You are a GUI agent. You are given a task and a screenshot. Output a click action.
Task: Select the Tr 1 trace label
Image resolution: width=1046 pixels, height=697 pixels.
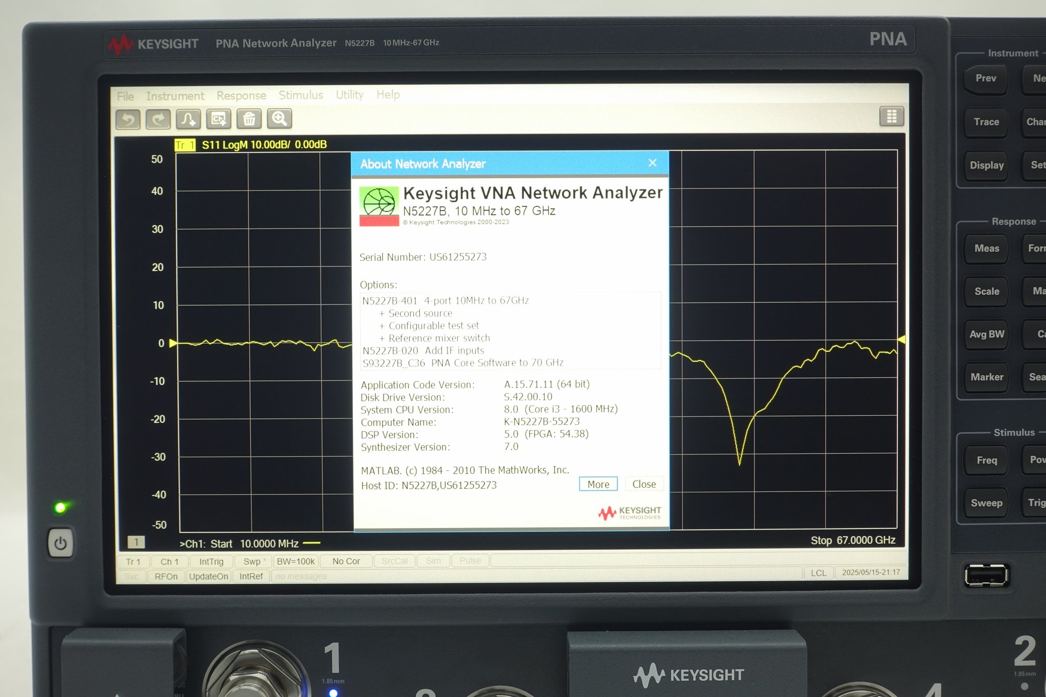185,145
